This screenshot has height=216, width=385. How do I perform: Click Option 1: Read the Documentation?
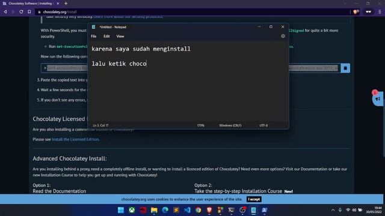tap(60, 188)
